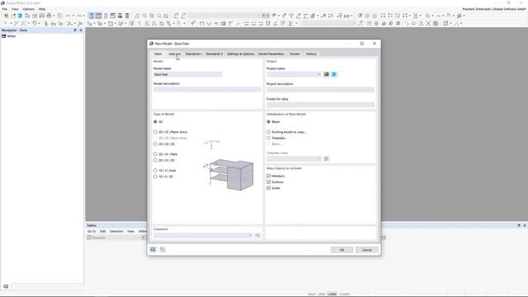This screenshot has height=297, width=528.
Task: Click the 3D model preview thumbnail
Action: [x=229, y=165]
